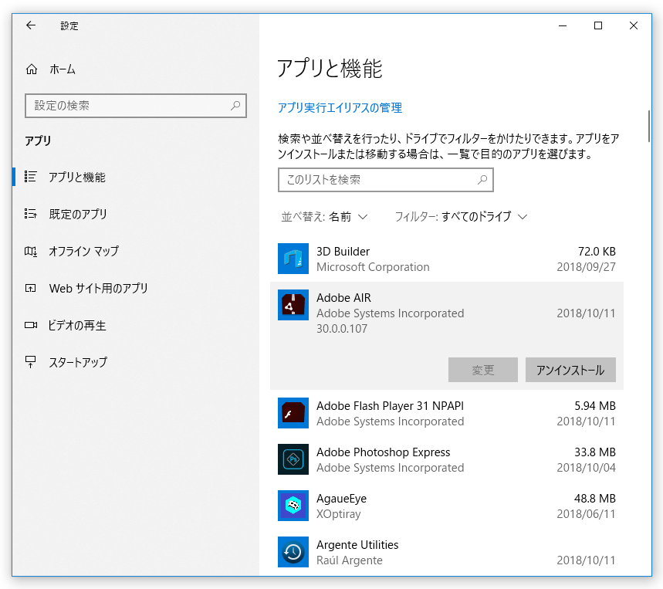Click the Adobe Flash Player app icon
Viewport: 663px width, 589px height.
pyautogui.click(x=293, y=413)
